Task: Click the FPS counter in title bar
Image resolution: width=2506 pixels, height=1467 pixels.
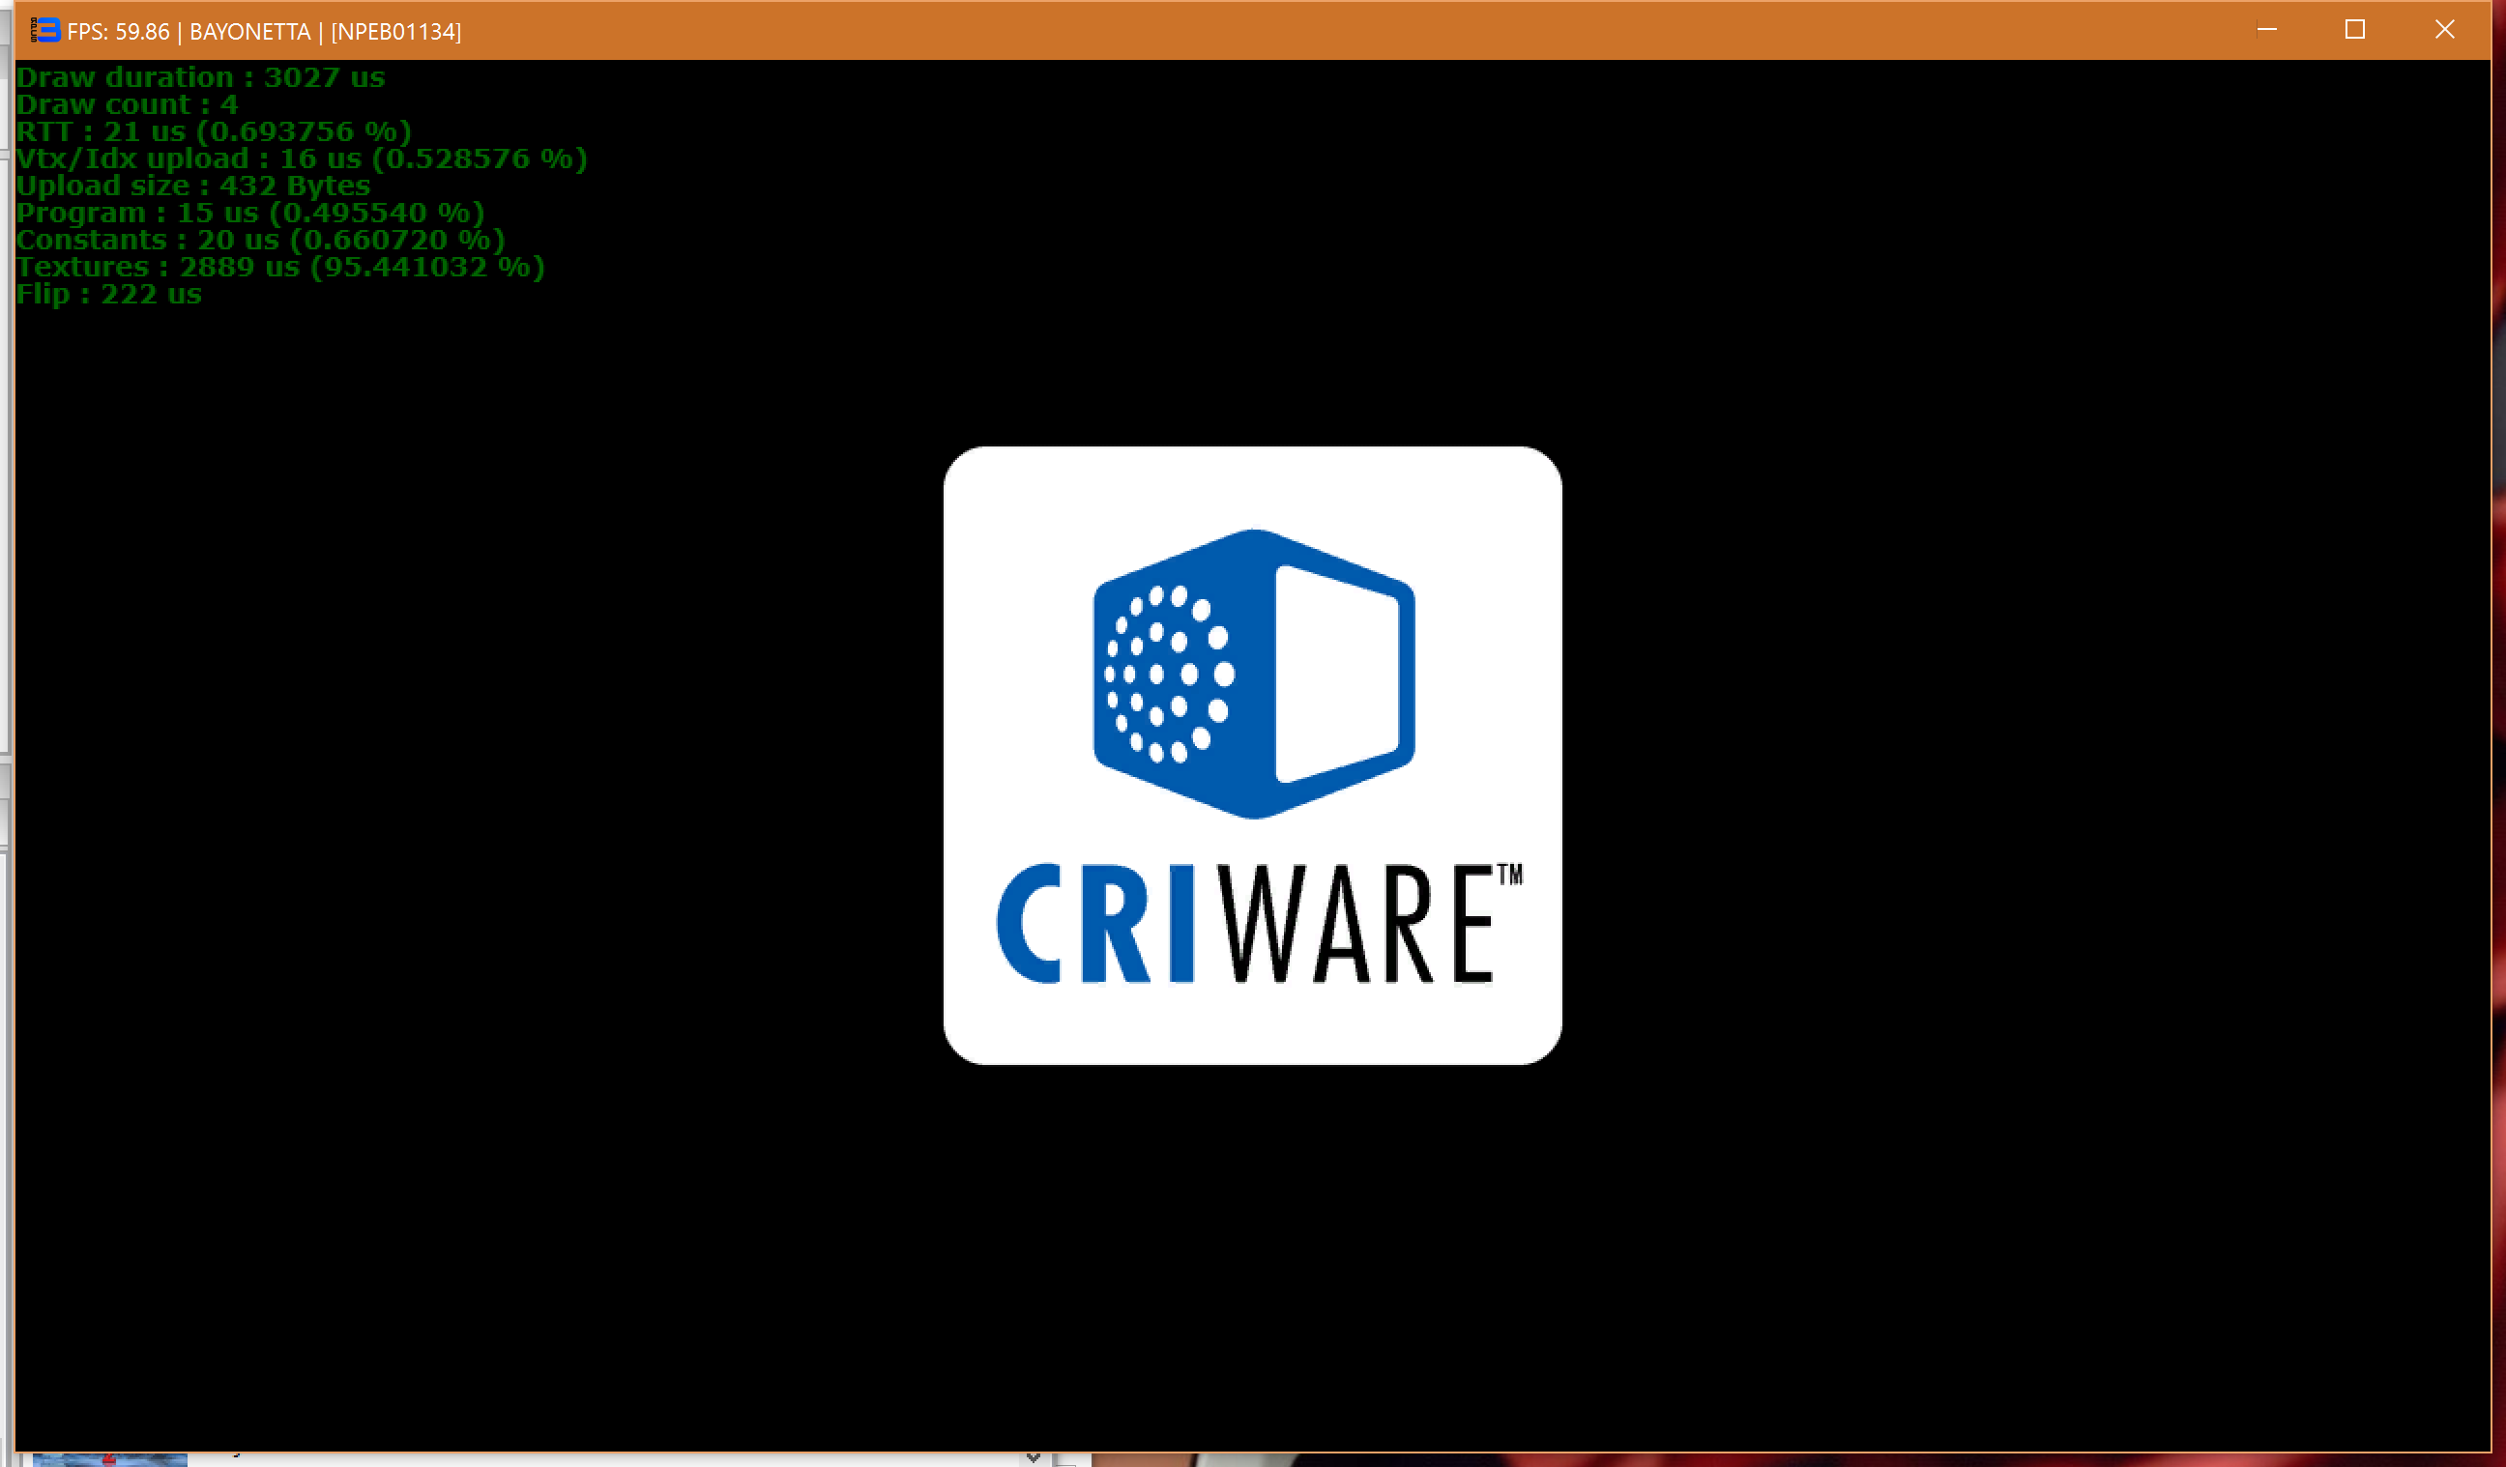Action: click(x=118, y=32)
